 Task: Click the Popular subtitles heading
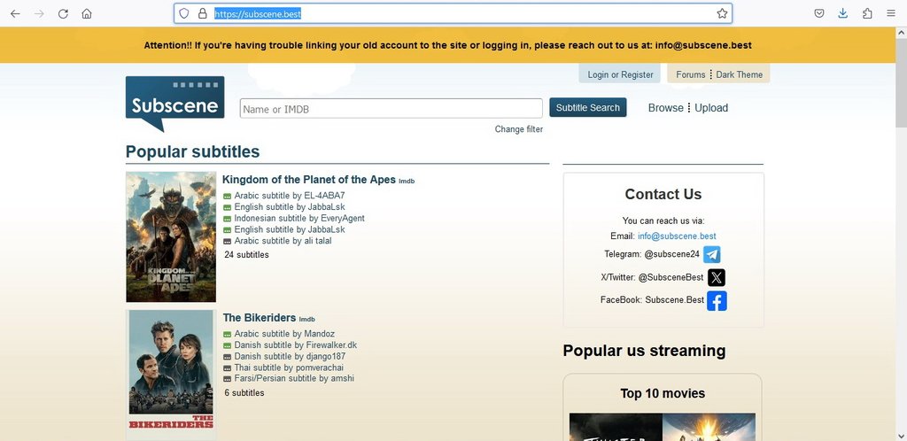192,152
